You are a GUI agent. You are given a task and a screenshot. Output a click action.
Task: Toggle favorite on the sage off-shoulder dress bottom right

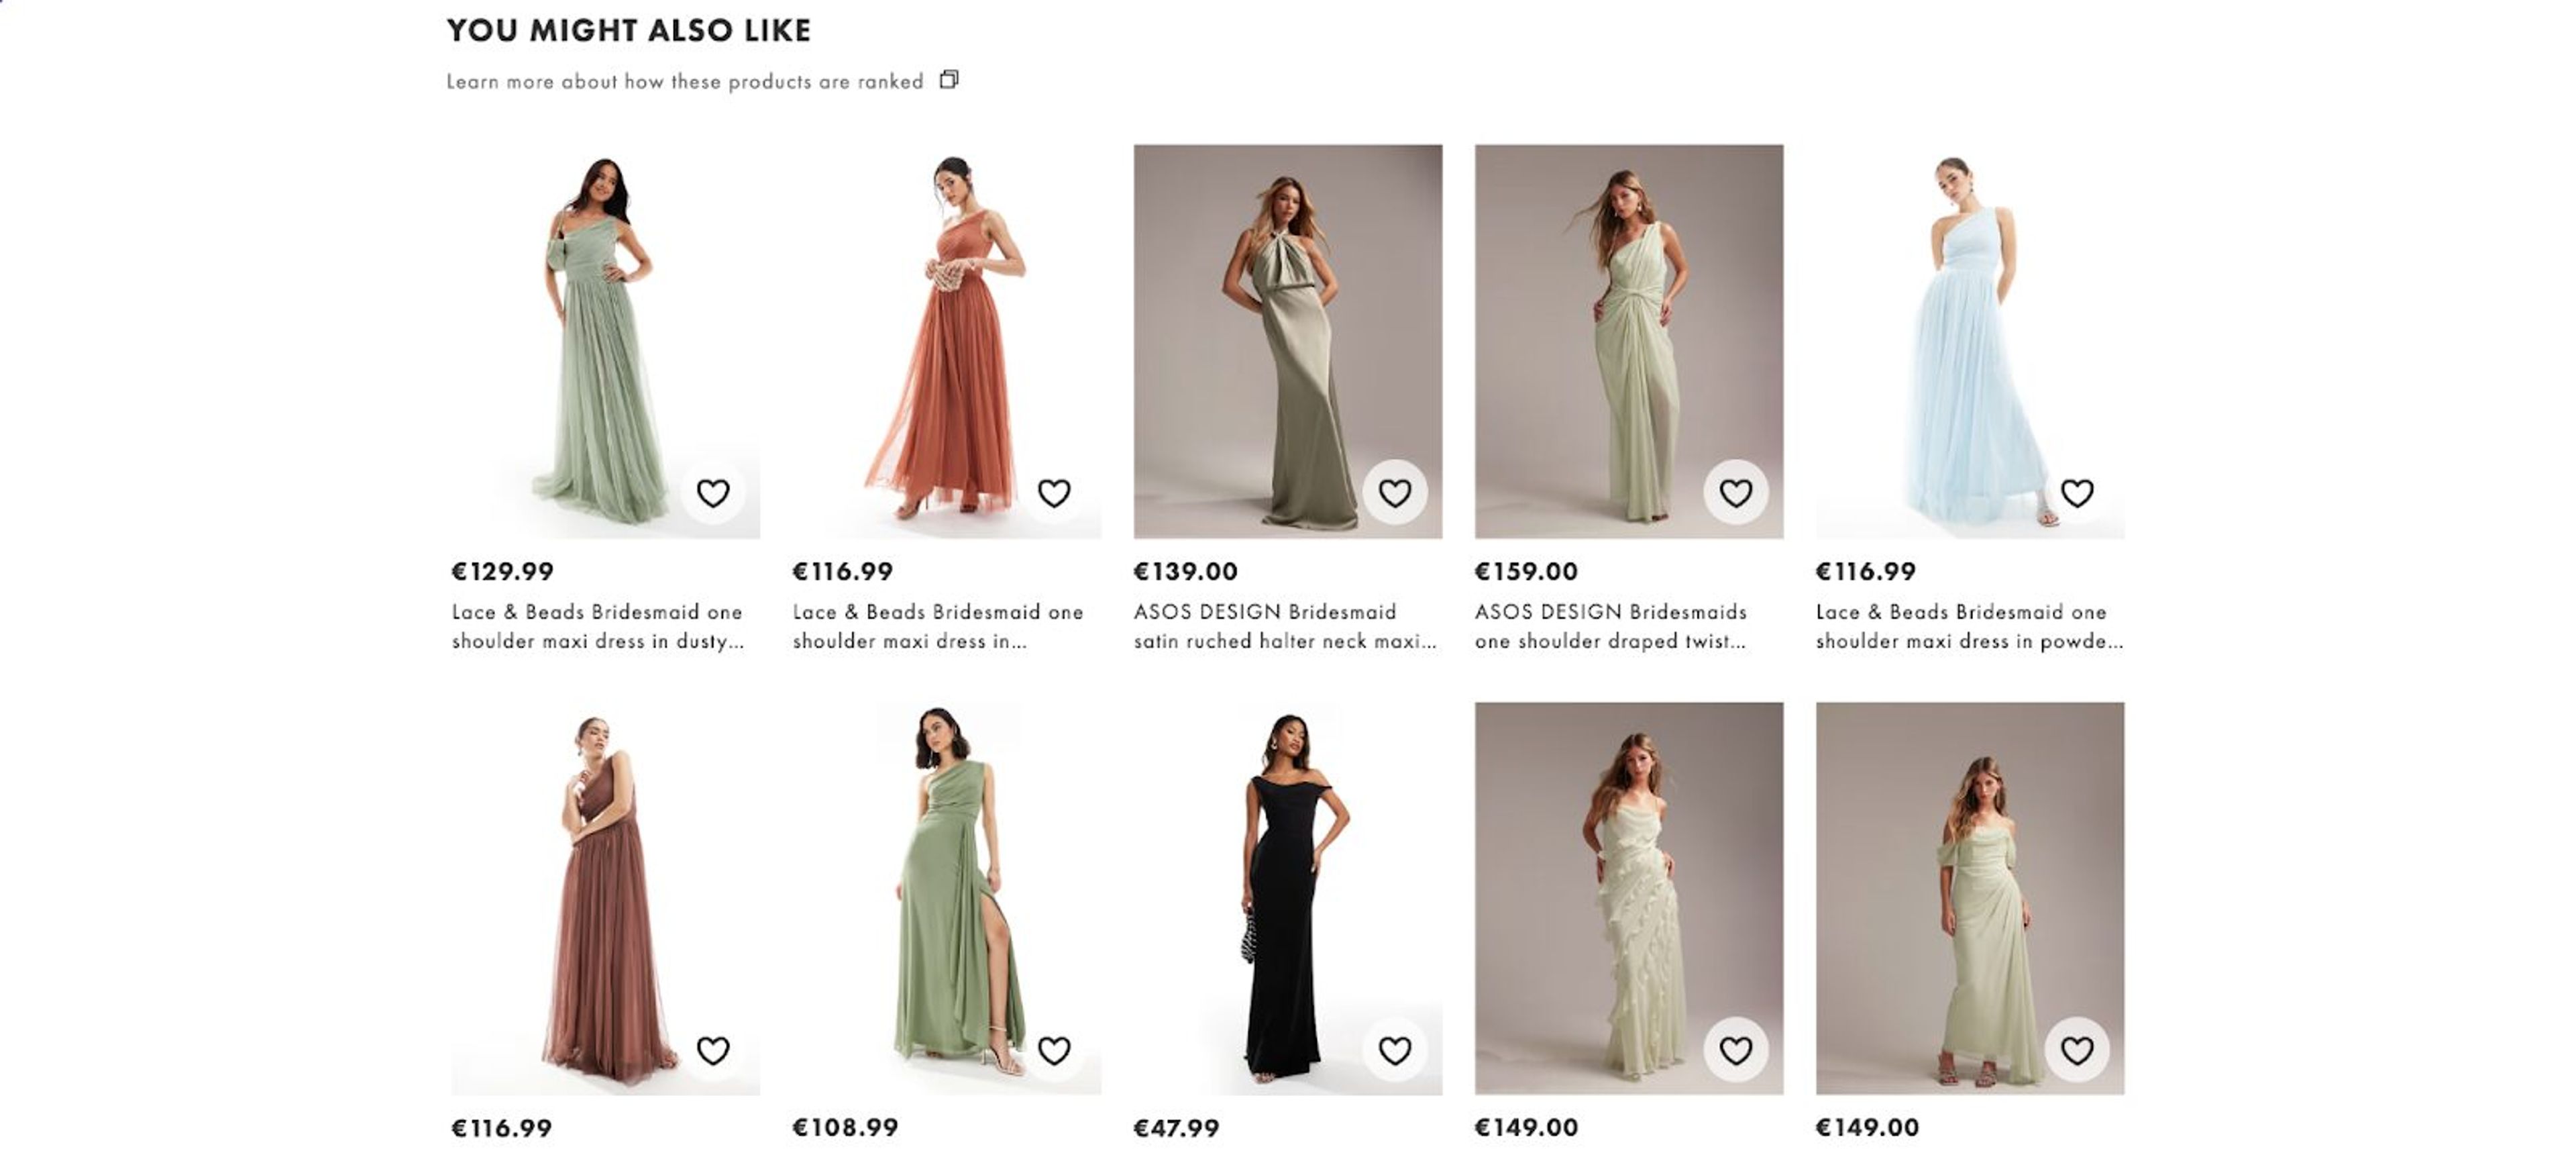2077,1050
